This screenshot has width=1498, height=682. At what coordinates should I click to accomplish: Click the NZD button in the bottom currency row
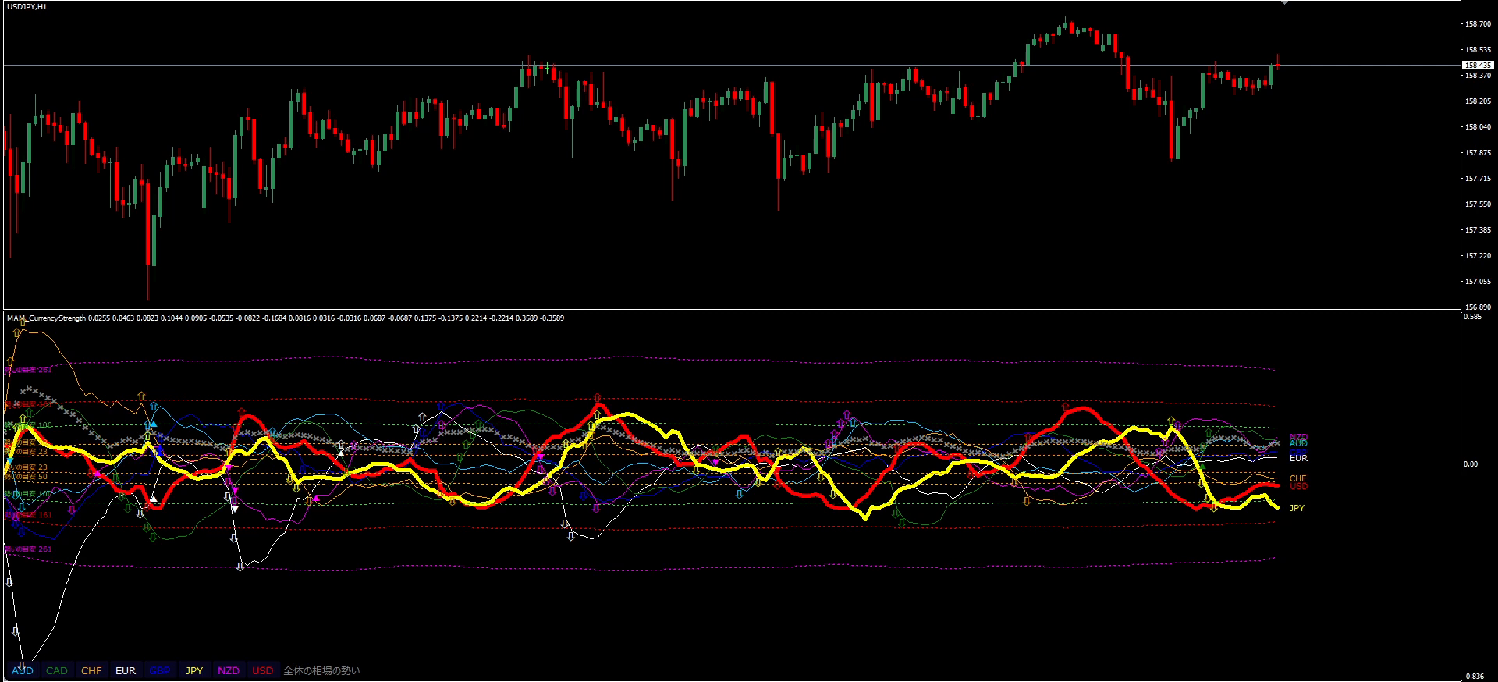[229, 670]
